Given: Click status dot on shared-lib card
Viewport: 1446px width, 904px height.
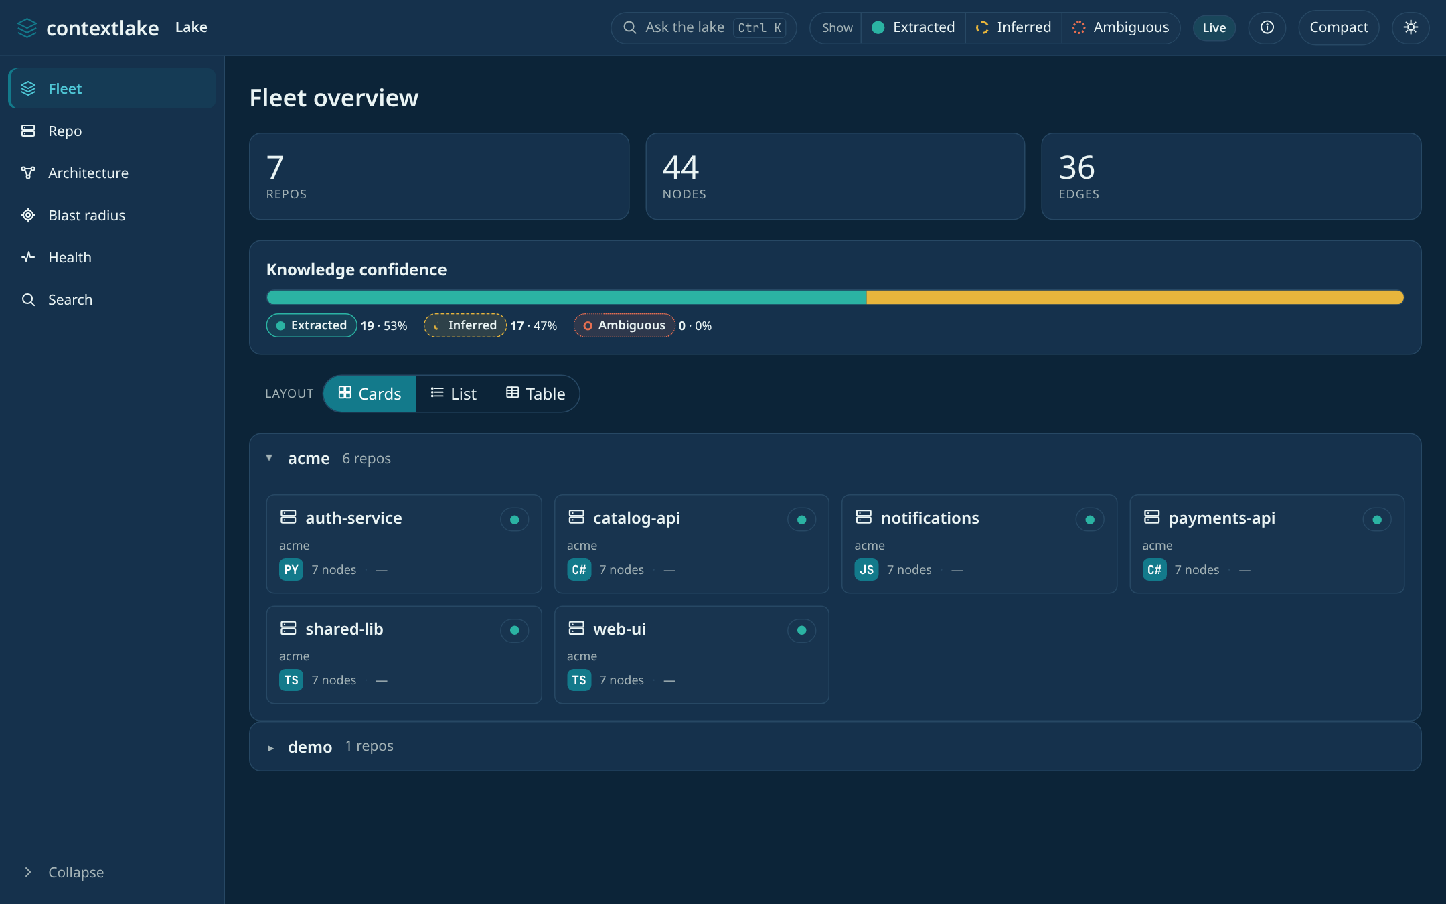Looking at the screenshot, I should coord(514,630).
